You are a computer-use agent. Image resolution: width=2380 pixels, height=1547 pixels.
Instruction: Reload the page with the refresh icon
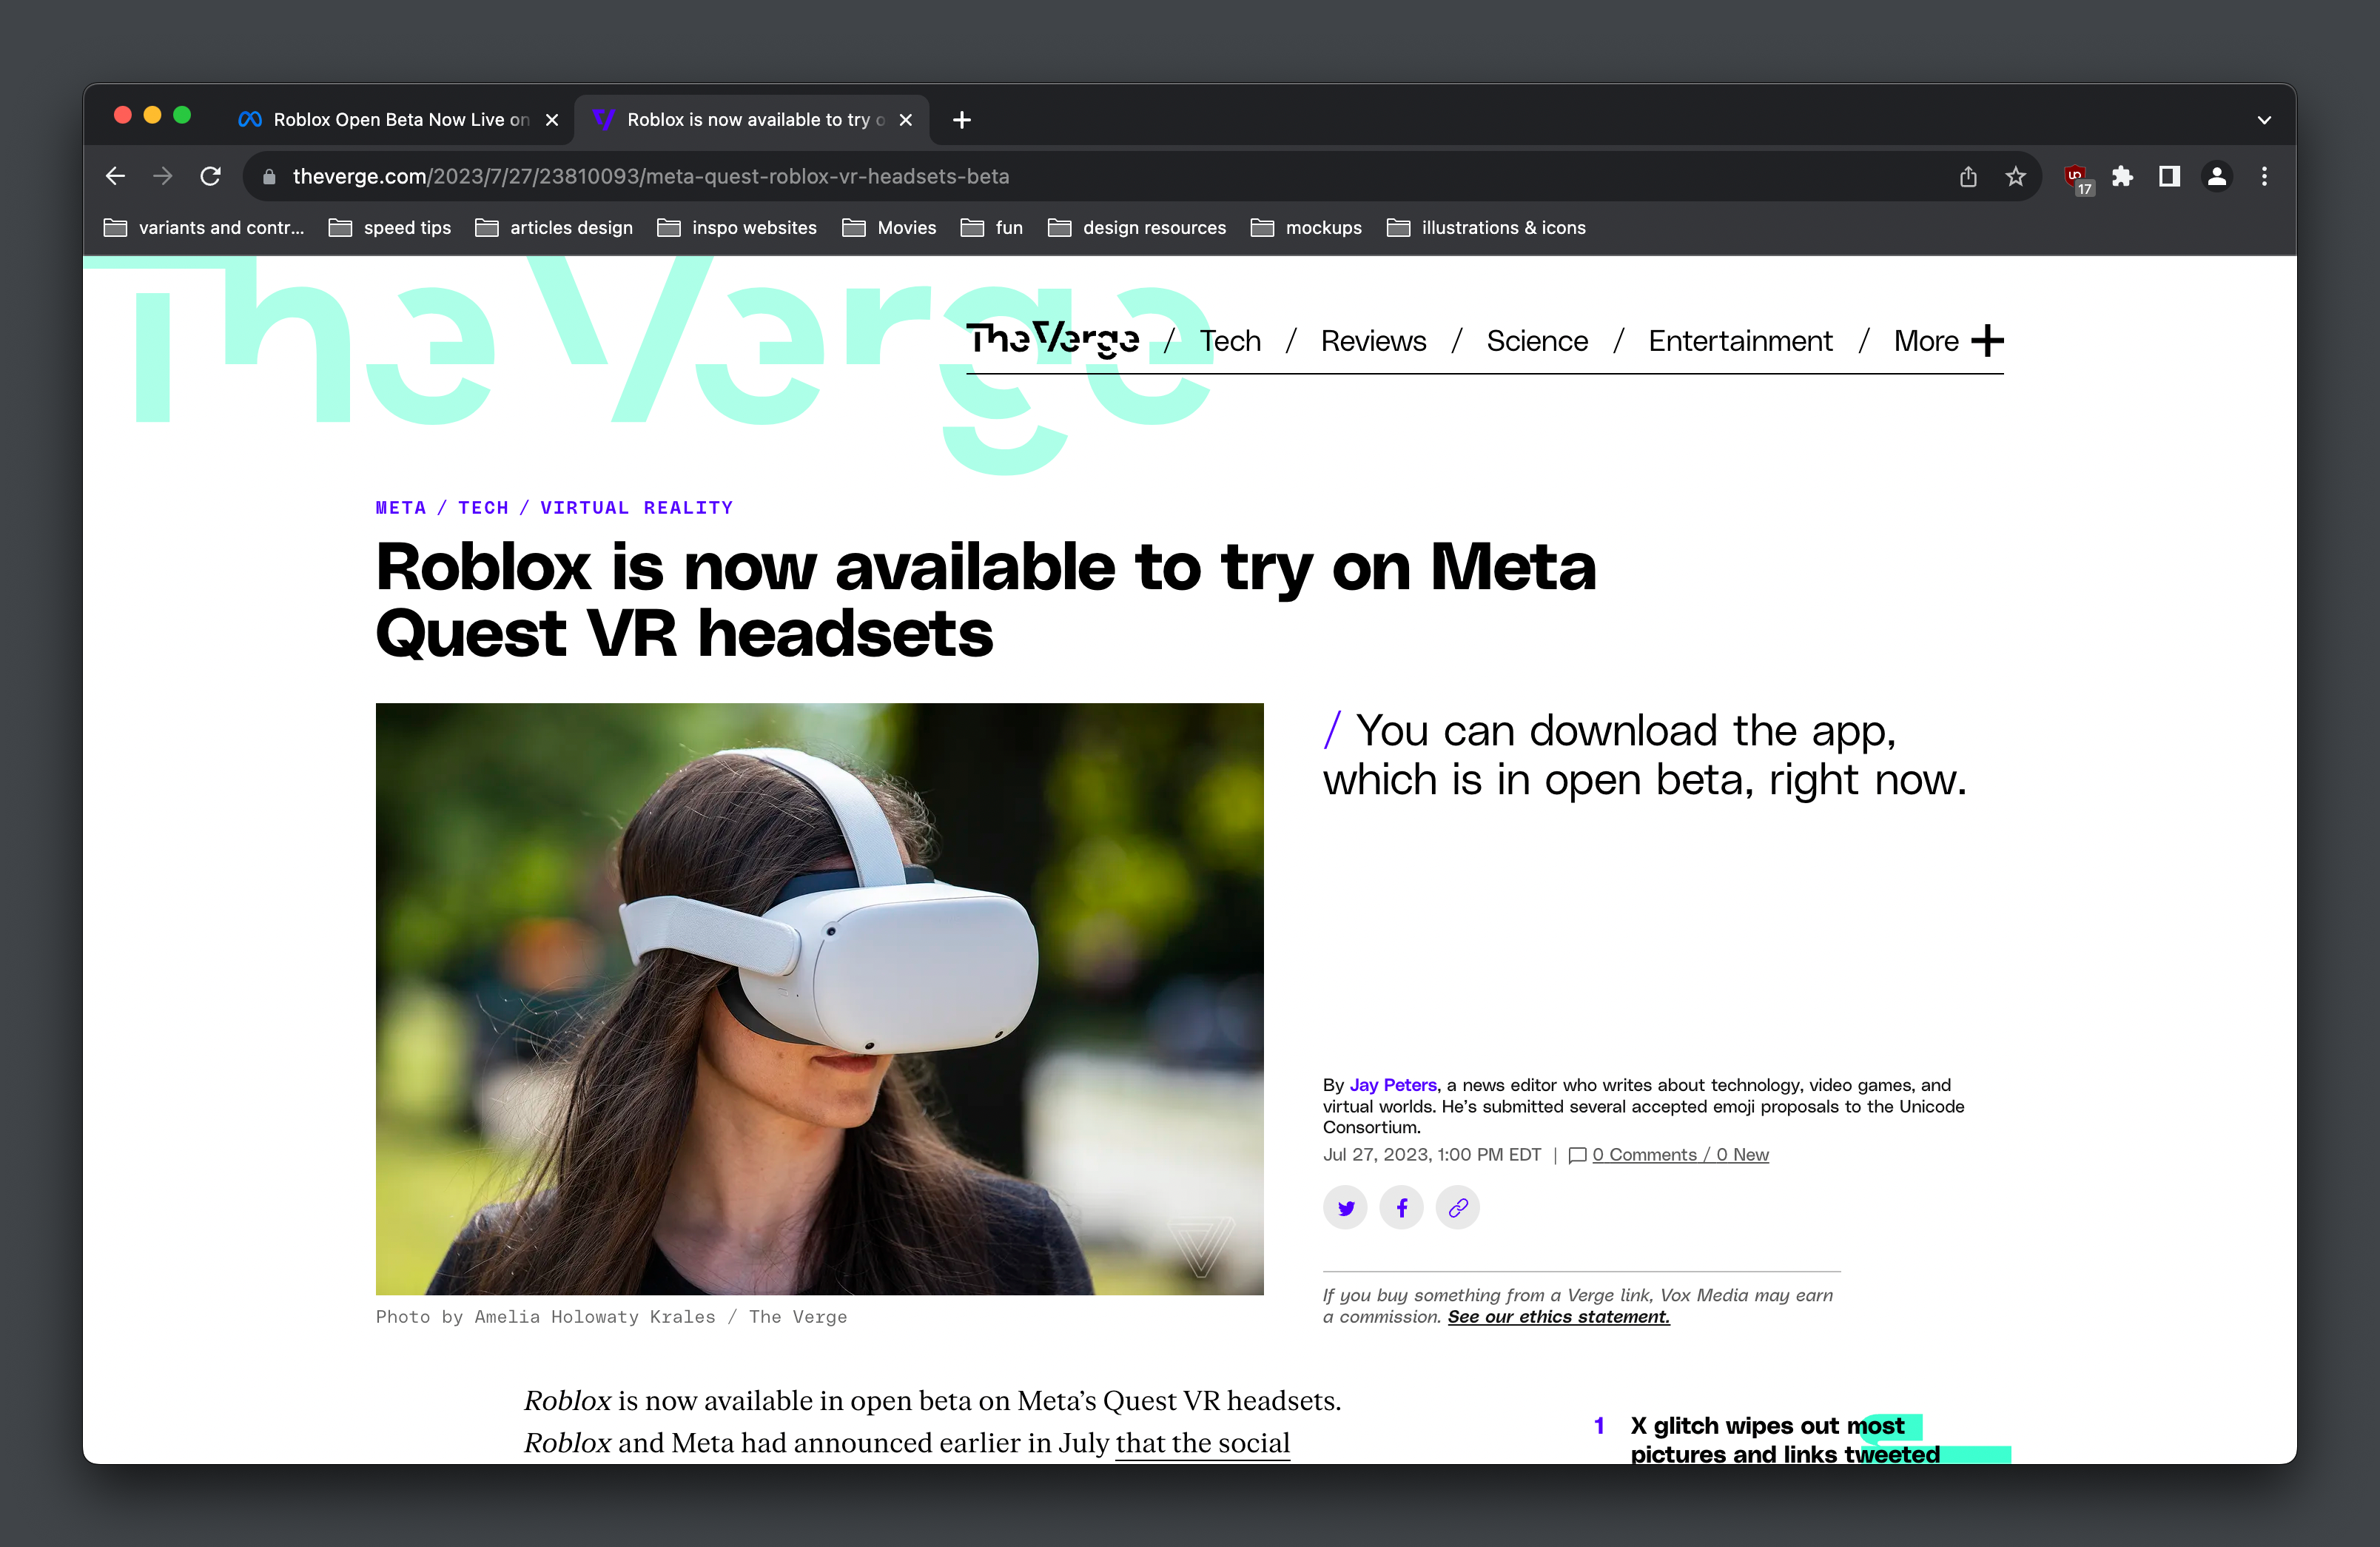(210, 176)
